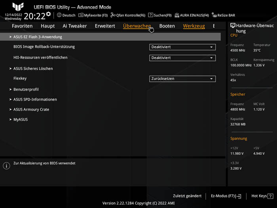
Task: Click MC Volt 1.120 V value
Action: [x=259, y=109]
